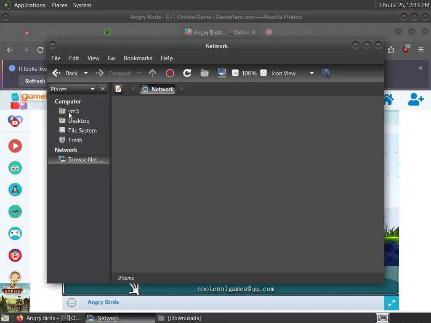Click the Network path bar button
Screen dimensions: 431x323
[158, 89]
